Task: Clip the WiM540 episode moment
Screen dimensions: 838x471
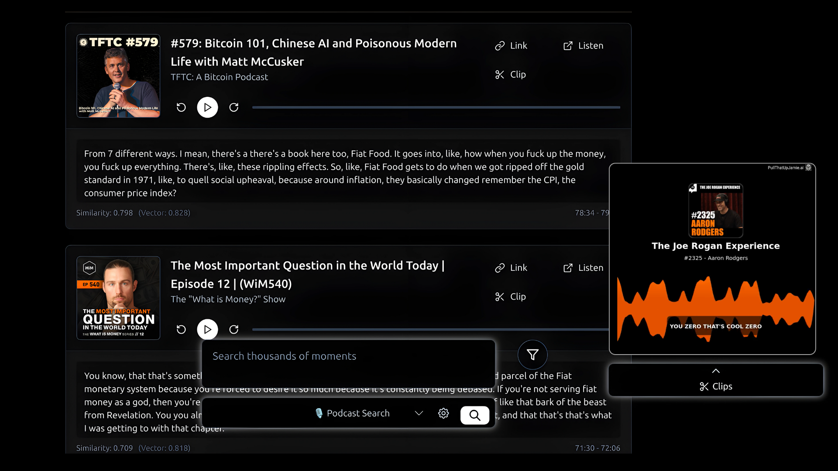Action: 510,297
